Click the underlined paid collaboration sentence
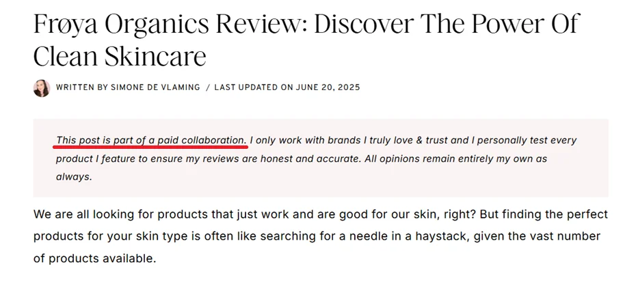The width and height of the screenshot is (638, 282). [151, 140]
